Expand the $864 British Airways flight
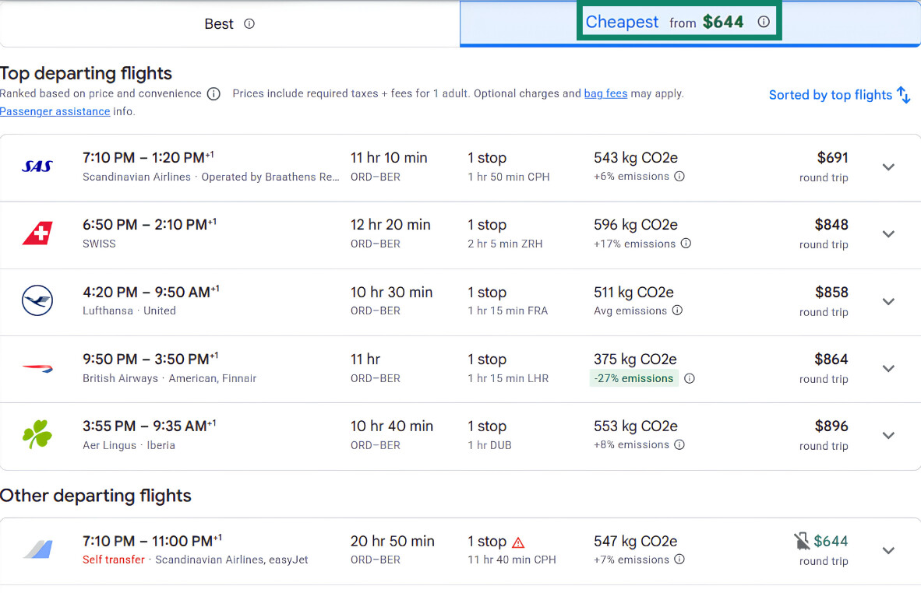Image resolution: width=921 pixels, height=593 pixels. tap(889, 368)
